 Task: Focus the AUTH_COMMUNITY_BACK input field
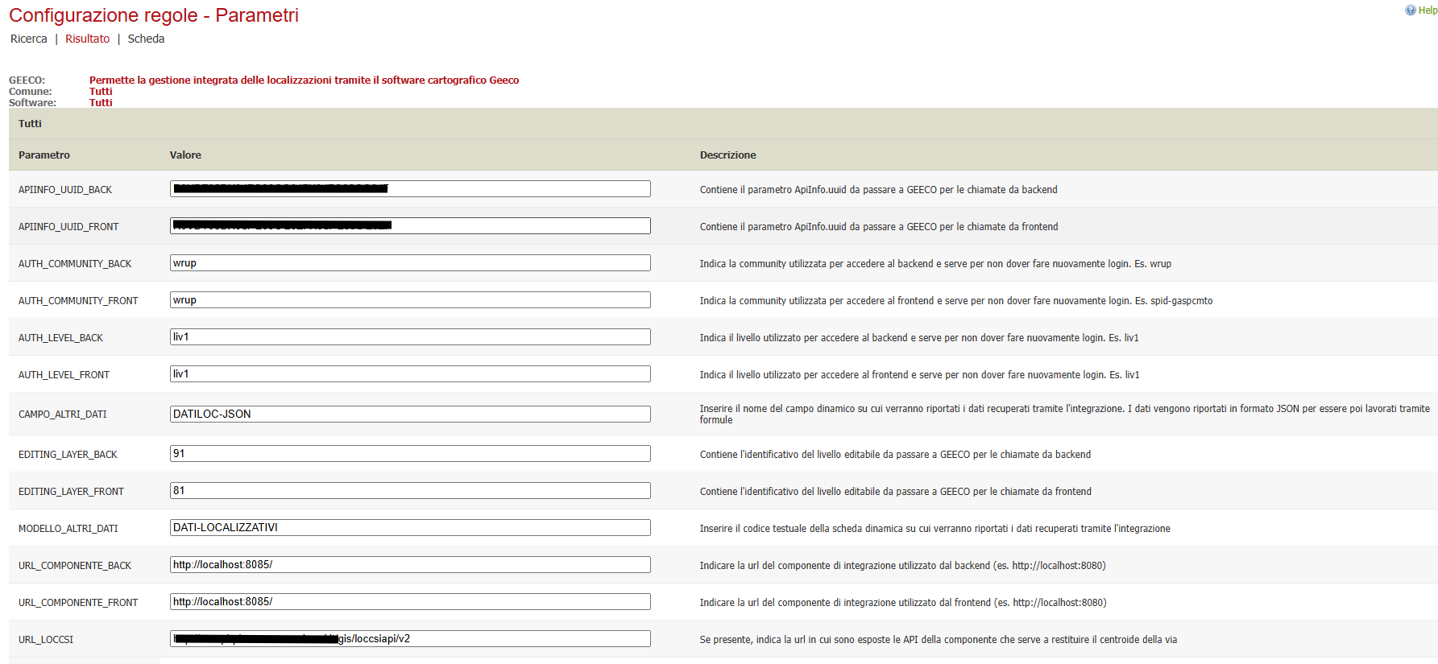pos(410,263)
